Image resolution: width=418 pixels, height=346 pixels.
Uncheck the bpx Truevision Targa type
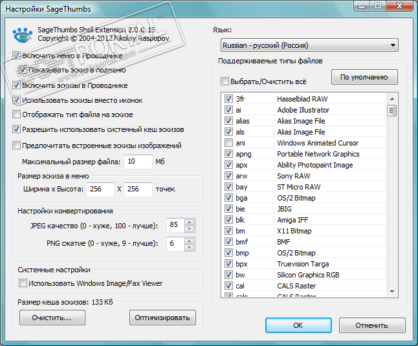[228, 264]
